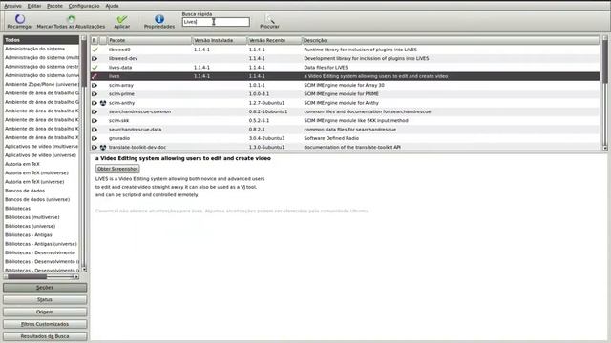The height and width of the screenshot is (343, 611).
Task: Sort by Descrição column header
Action: [x=451, y=40]
